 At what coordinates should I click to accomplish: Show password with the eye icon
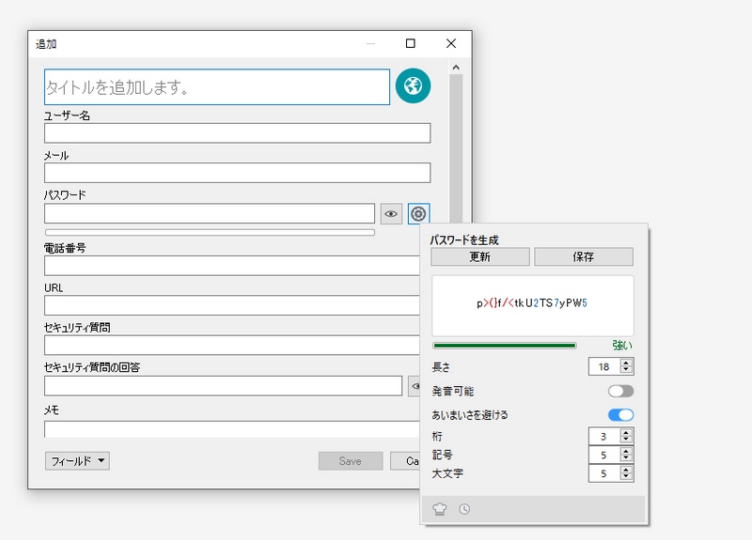[391, 214]
